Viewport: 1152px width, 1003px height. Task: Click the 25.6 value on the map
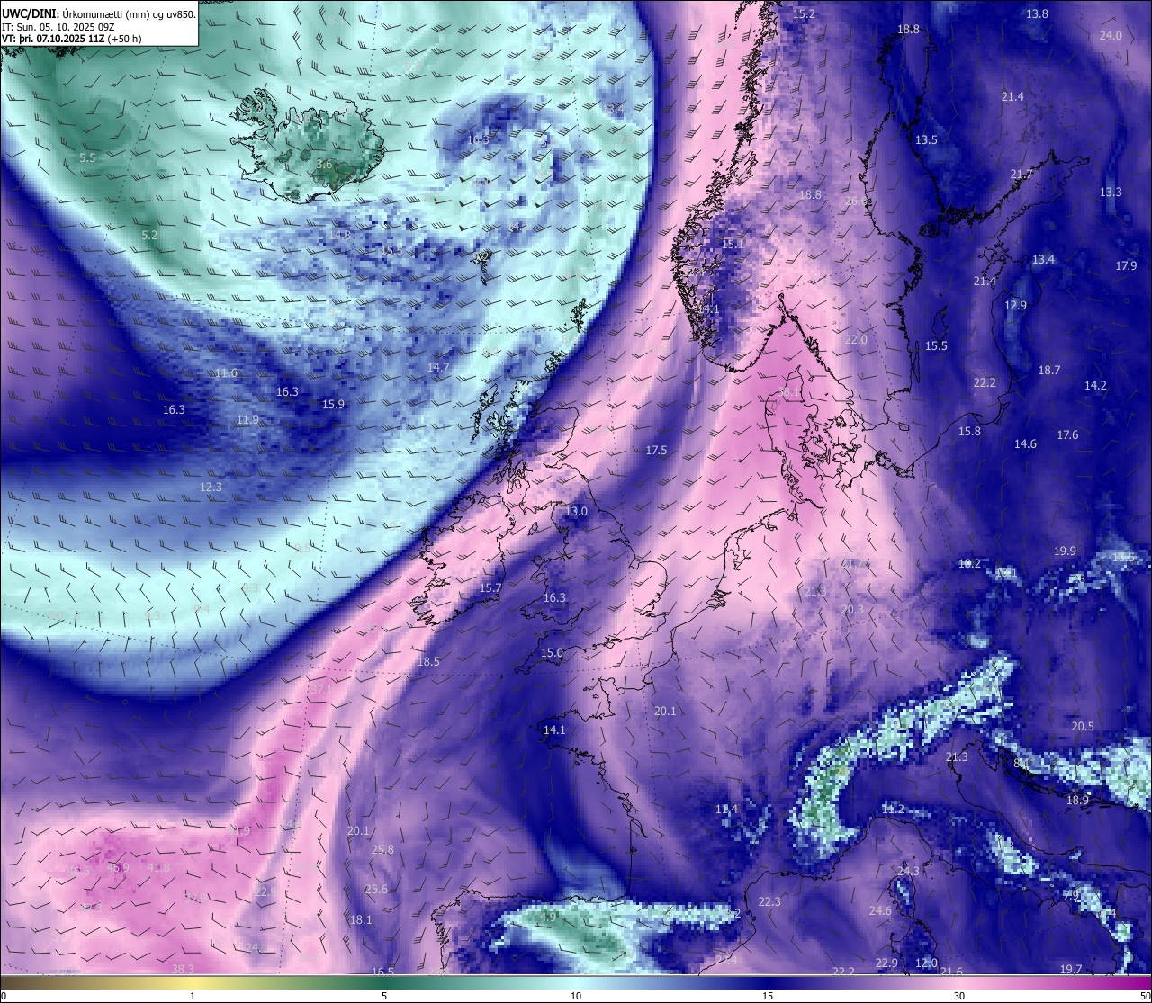376,889
